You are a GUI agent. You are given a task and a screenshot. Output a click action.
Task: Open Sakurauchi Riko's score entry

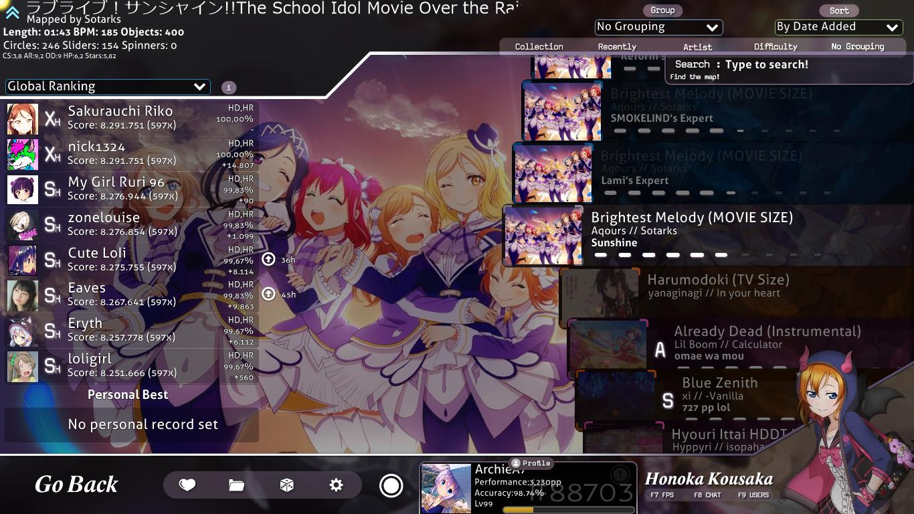[132, 119]
